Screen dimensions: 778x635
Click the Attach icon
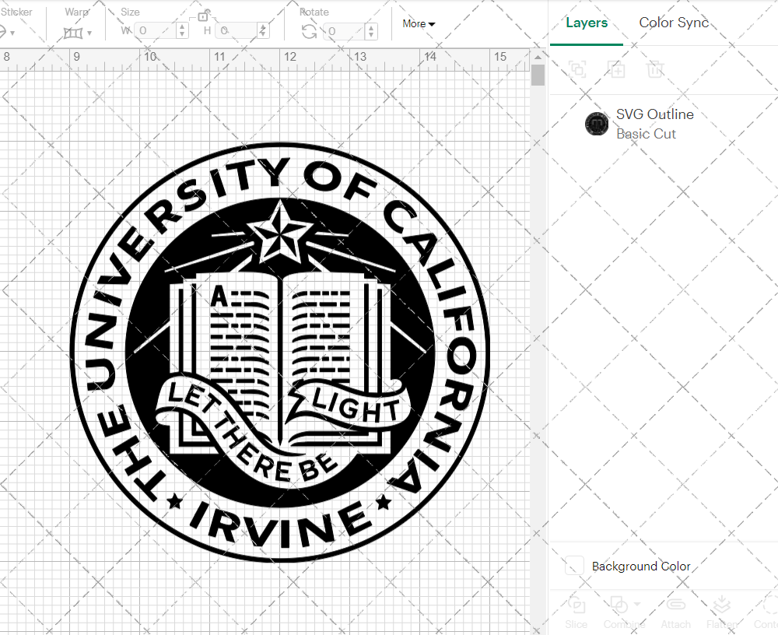[674, 605]
